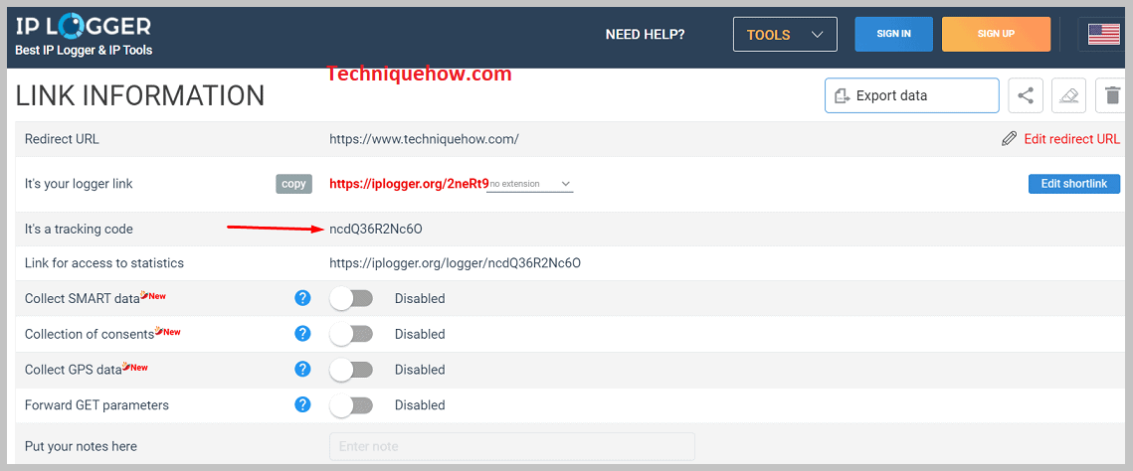
Task: Click the copy button for logger link
Action: 293,184
